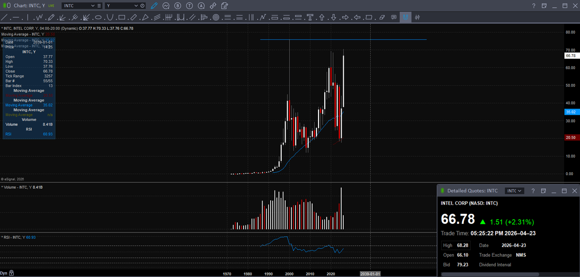Select the concentric circles Fibonacci tool
This screenshot has width=580, height=277.
tap(216, 17)
